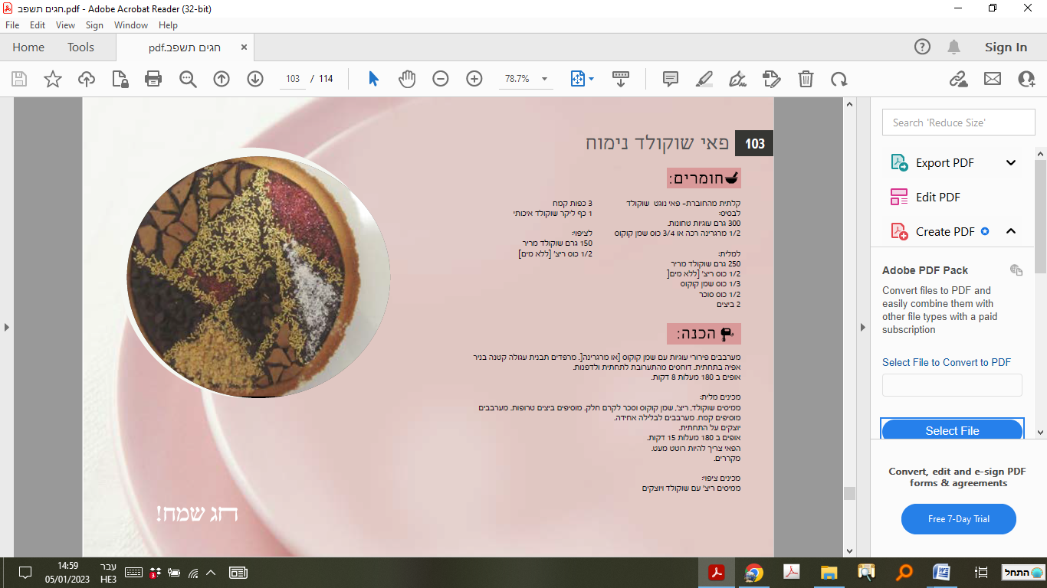Activate the Hand pan tool
The image size is (1047, 588).
pos(407,79)
